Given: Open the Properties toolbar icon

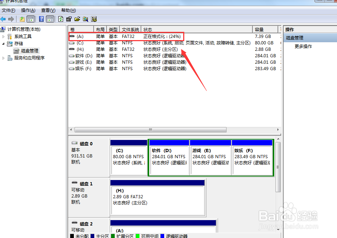Looking at the screenshot, I should pos(69,19).
